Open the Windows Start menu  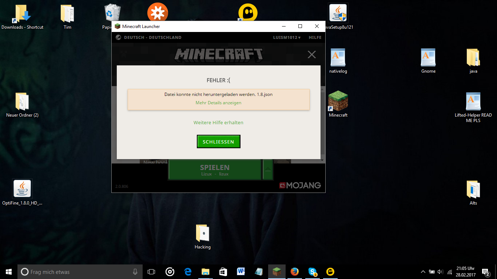pos(9,272)
